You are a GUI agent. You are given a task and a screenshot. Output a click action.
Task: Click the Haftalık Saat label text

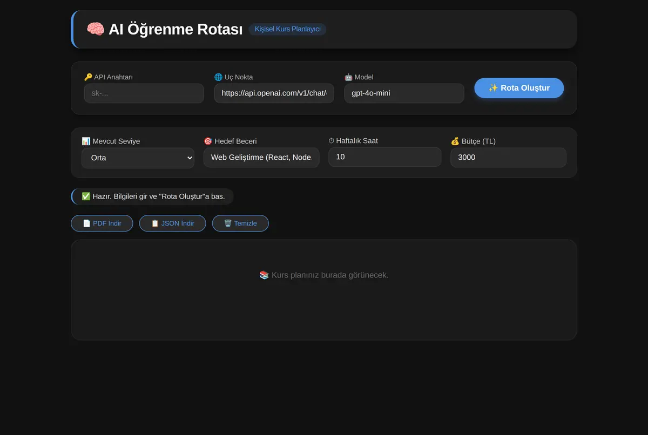click(357, 141)
